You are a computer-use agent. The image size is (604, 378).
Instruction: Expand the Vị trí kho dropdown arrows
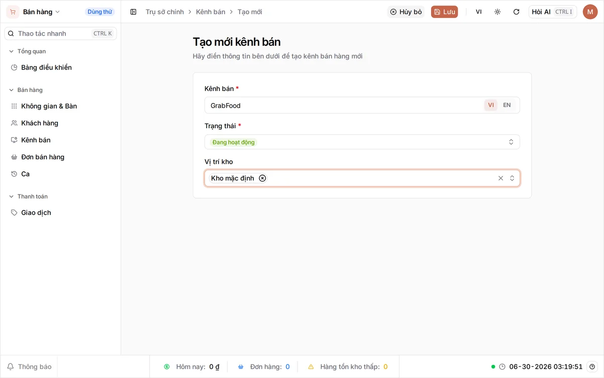[x=512, y=178]
